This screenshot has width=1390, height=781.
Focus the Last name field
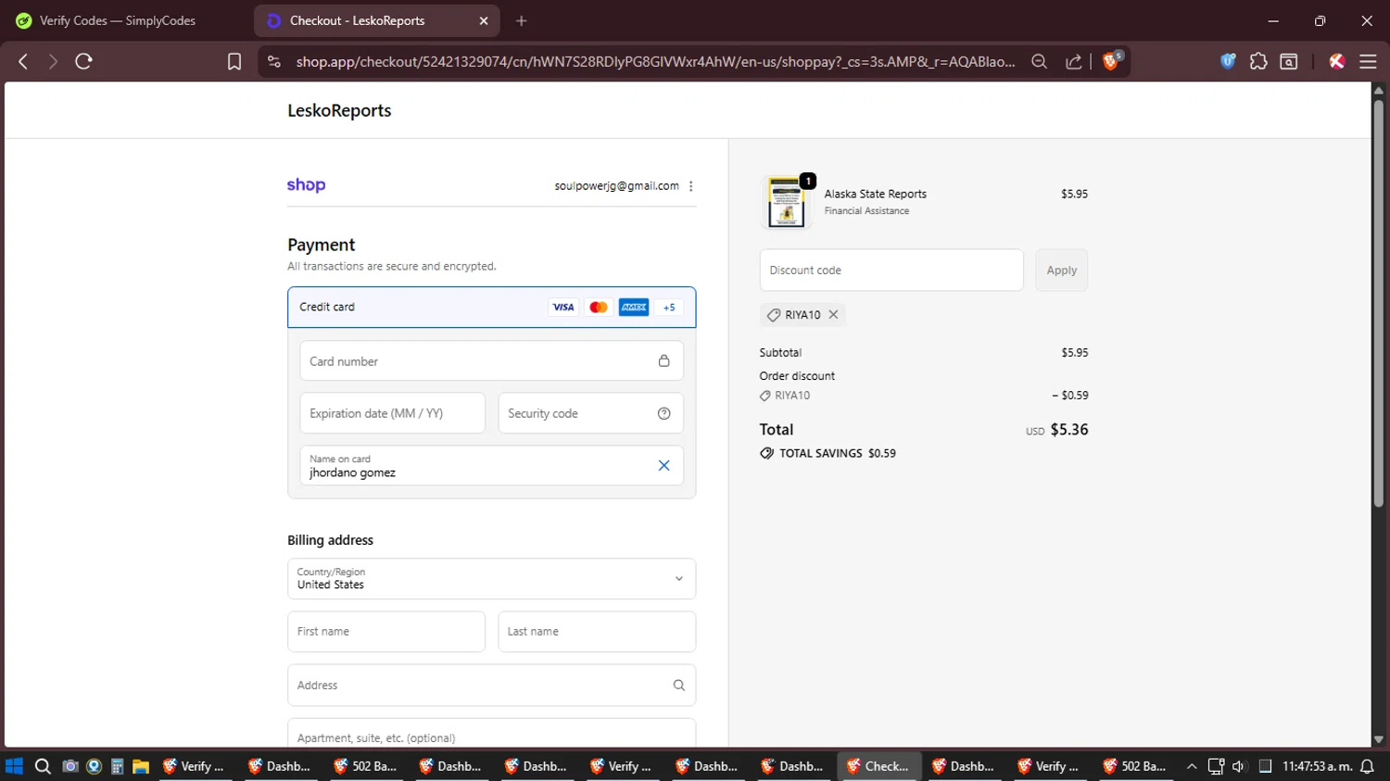(597, 631)
